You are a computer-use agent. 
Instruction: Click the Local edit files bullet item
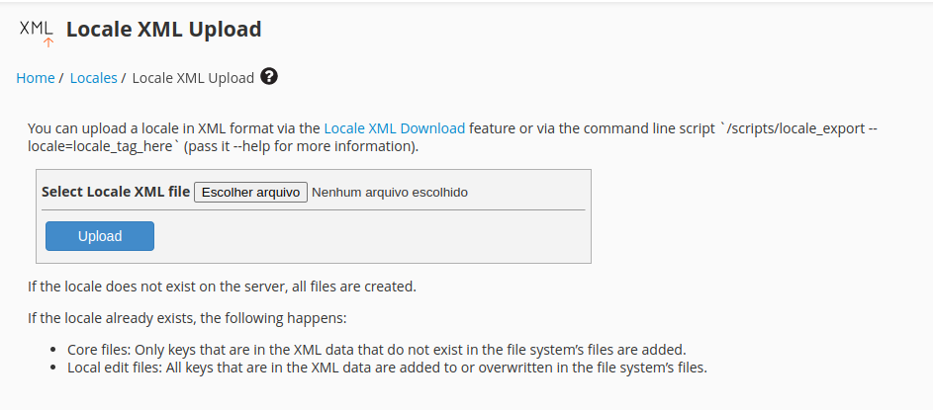click(x=388, y=368)
